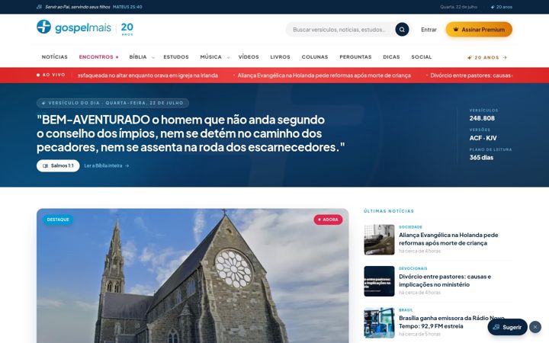Click the gospelmais logo
This screenshot has height=343, width=549.
click(85, 27)
